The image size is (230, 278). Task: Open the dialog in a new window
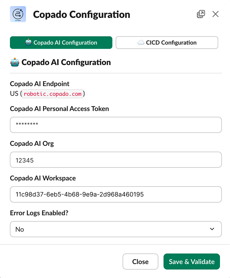coord(201,14)
